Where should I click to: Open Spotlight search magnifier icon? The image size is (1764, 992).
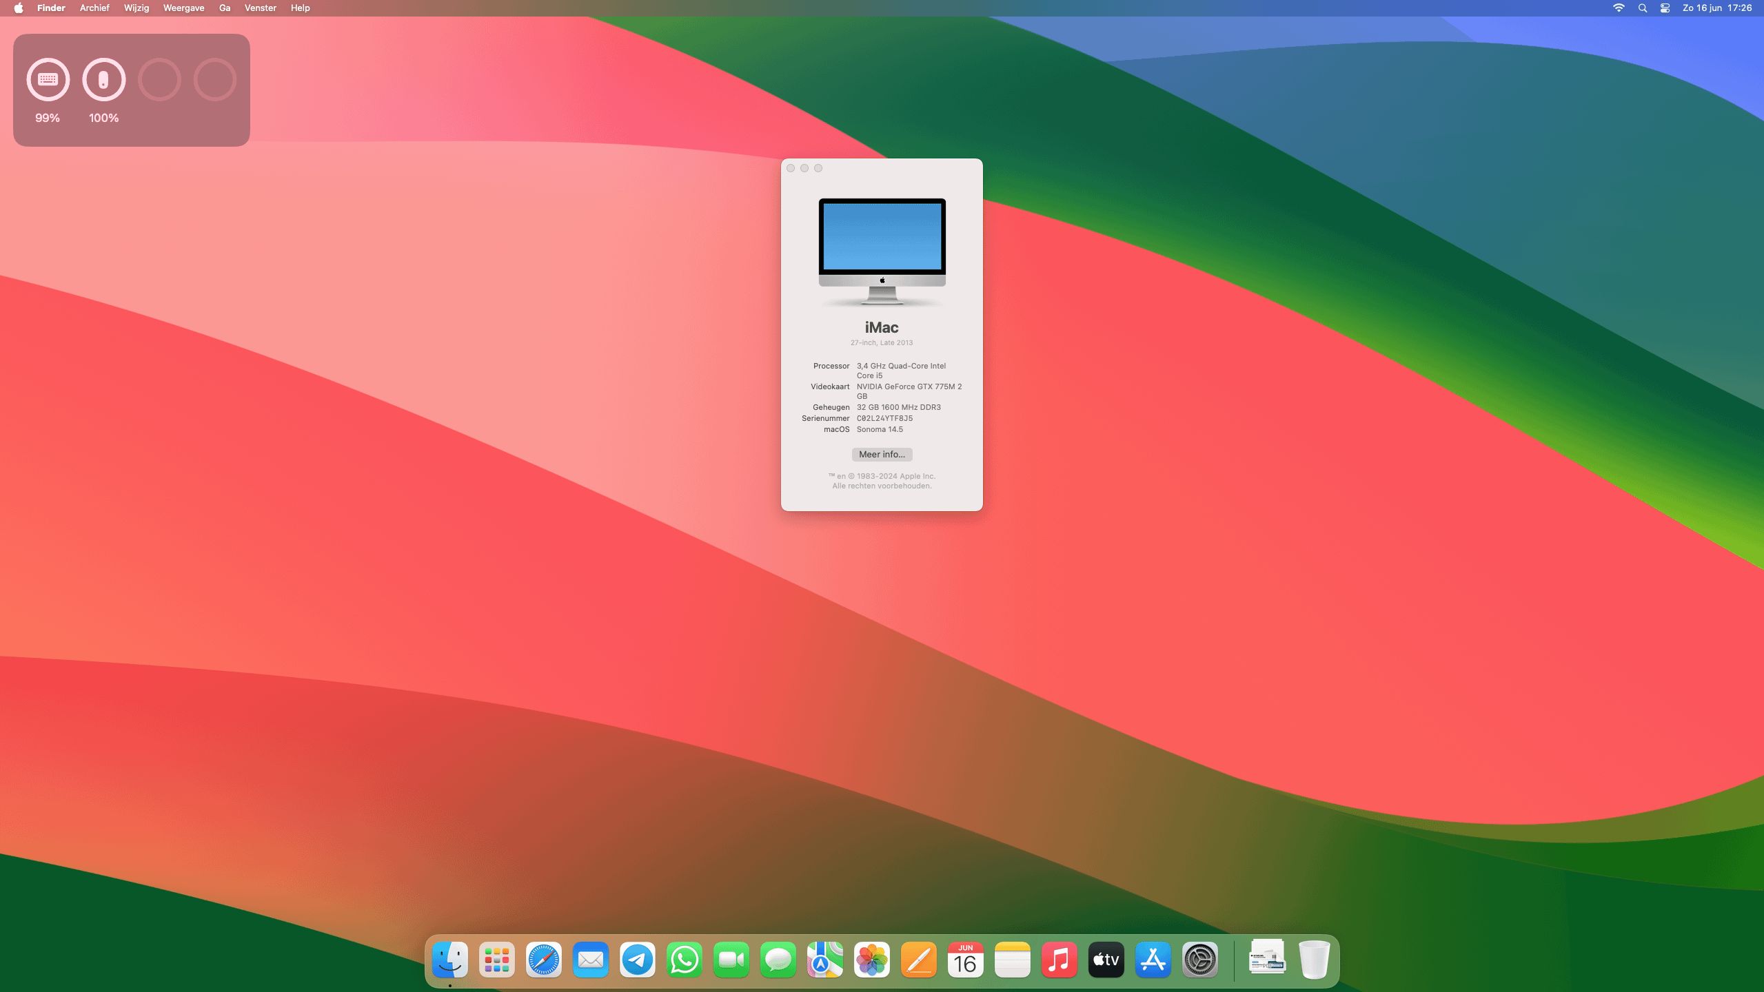[1643, 8]
